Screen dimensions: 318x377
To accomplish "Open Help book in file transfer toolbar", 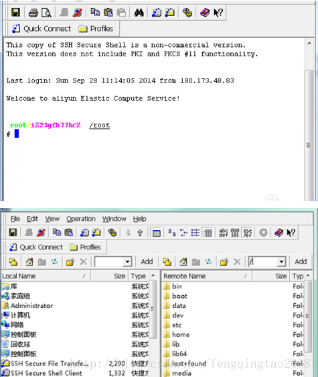I will [x=279, y=233].
